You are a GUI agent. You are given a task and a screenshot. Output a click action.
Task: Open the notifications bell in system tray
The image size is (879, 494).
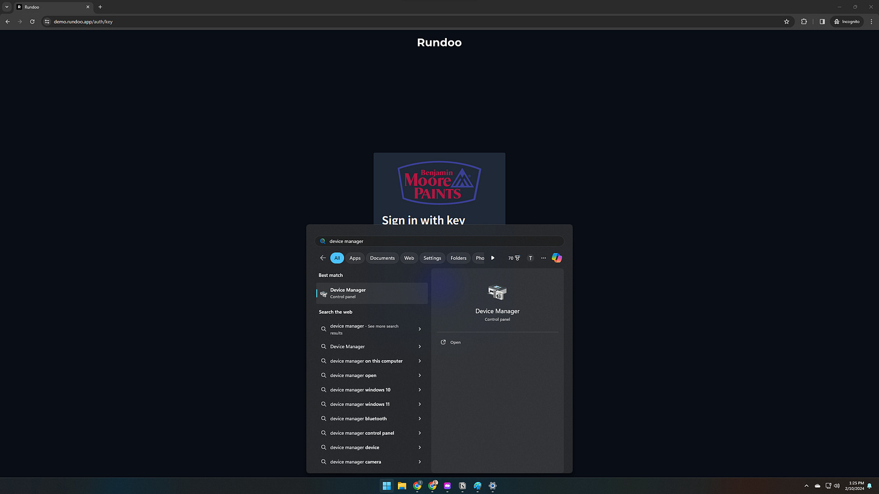click(x=870, y=486)
